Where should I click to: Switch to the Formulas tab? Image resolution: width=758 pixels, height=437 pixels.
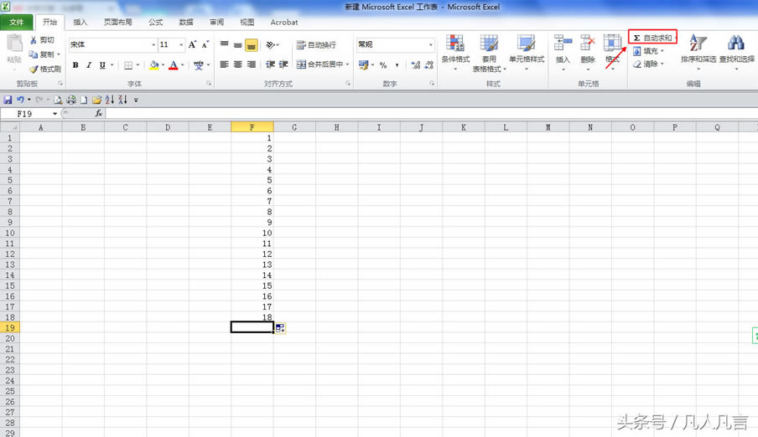[x=155, y=23]
